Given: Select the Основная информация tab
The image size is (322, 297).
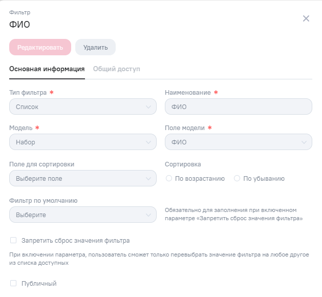Looking at the screenshot, I should click(47, 69).
